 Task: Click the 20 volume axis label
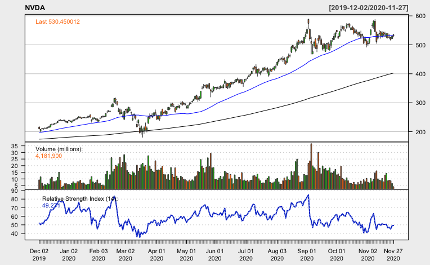(x=14, y=166)
